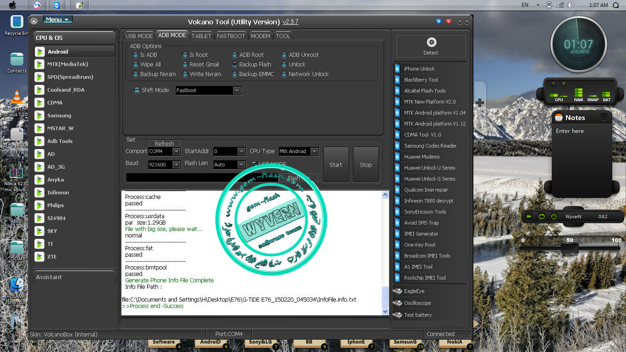Click the blue diamond icon in title bar
Screen dimensions: 626x352
click(439, 22)
